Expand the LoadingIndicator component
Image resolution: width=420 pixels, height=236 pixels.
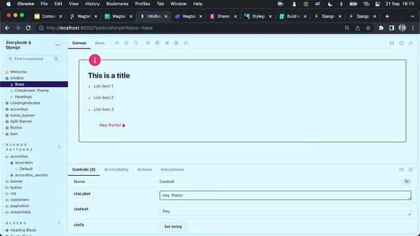[x=25, y=103]
